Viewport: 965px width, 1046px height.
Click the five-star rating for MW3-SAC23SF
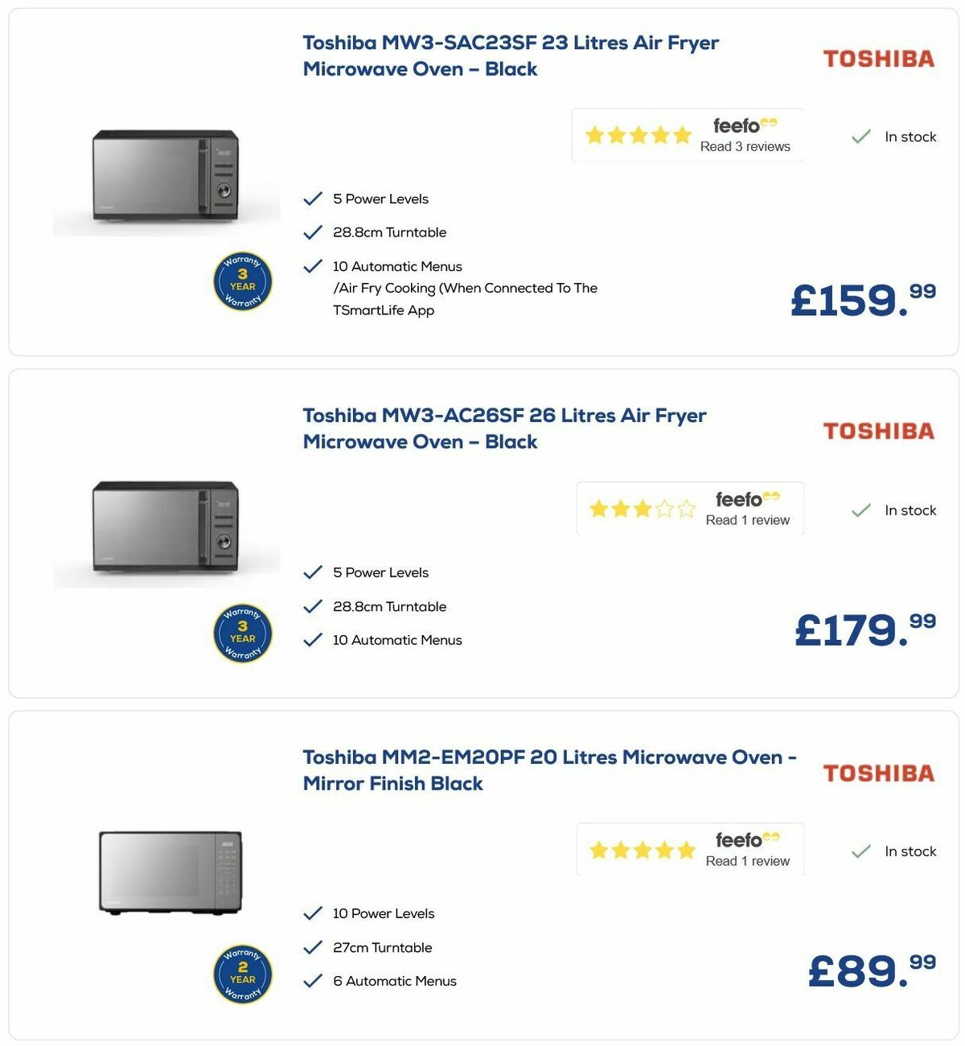point(638,135)
